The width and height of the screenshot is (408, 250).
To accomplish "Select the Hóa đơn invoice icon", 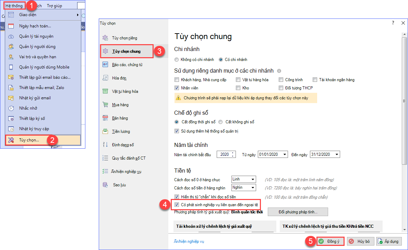I will (106, 78).
